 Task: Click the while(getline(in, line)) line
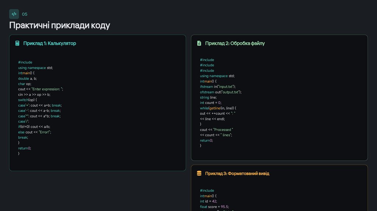click(218, 108)
